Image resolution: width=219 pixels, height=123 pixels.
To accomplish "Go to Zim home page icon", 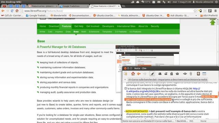I will point(133,74).
